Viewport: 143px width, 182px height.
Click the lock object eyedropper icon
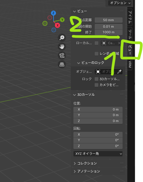pyautogui.click(x=119, y=72)
